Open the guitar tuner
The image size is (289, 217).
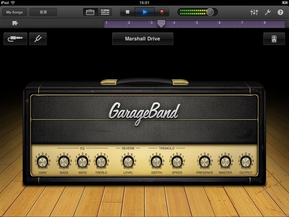click(38, 39)
